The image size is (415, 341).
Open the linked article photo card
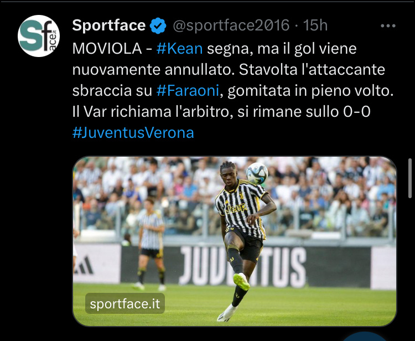coord(235,241)
